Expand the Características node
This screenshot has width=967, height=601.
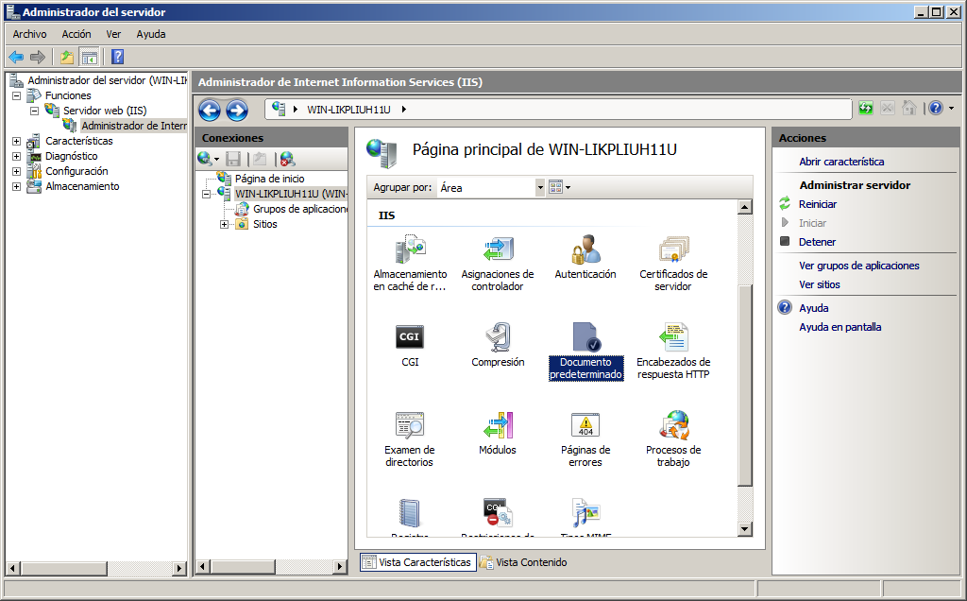17,141
